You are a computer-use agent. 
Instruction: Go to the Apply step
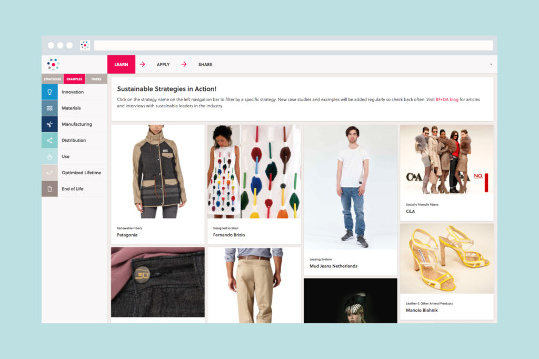pos(163,64)
